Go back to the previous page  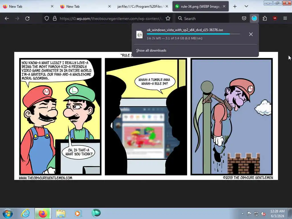point(7,19)
